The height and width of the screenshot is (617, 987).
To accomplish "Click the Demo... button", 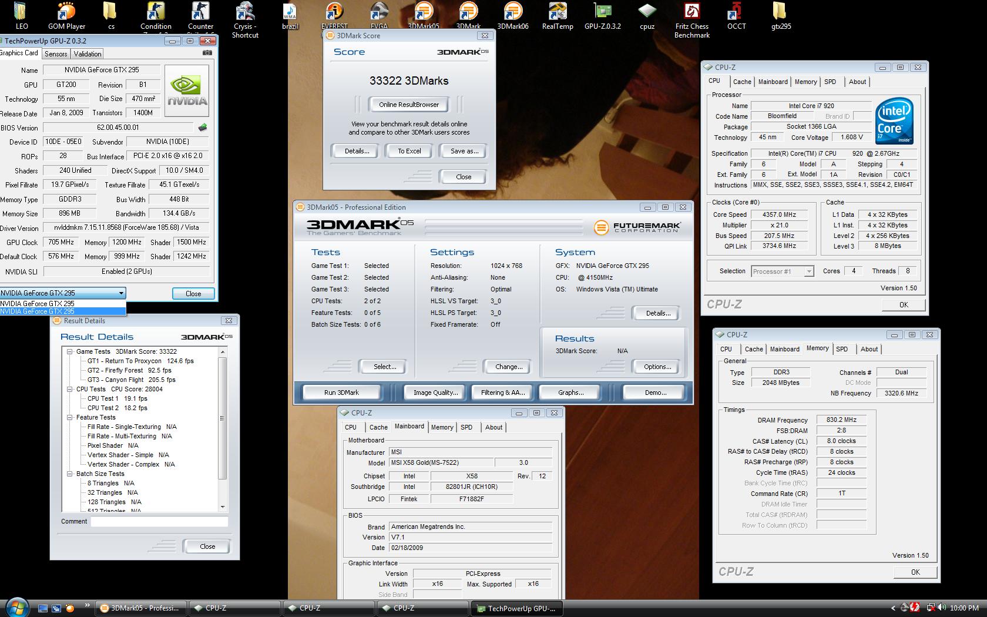I will click(x=655, y=393).
